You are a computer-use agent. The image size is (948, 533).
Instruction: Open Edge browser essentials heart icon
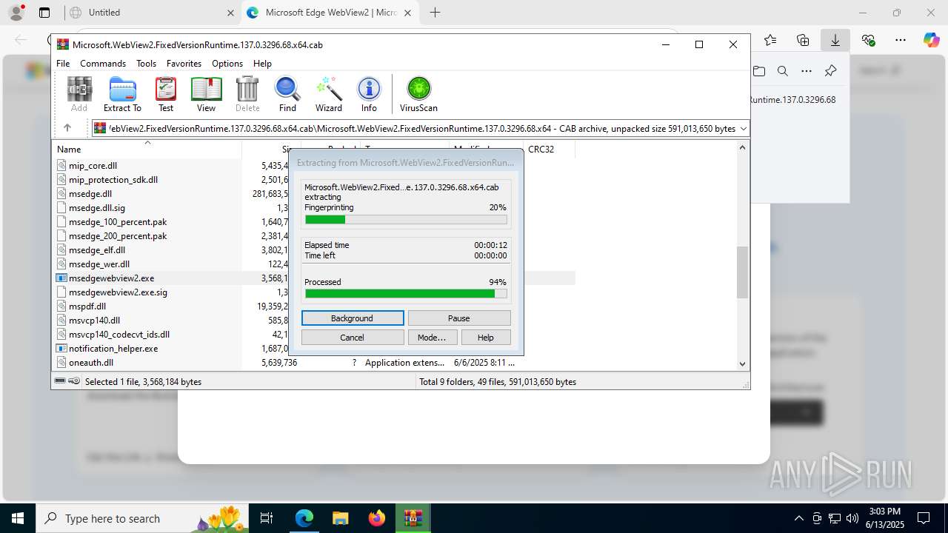(x=868, y=40)
